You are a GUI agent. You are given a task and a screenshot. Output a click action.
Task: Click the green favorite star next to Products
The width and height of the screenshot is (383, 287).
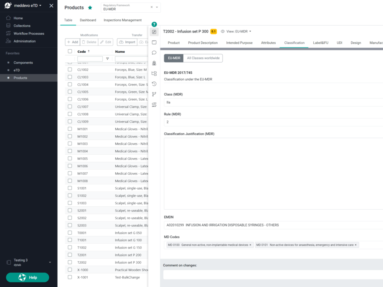coord(90,7)
